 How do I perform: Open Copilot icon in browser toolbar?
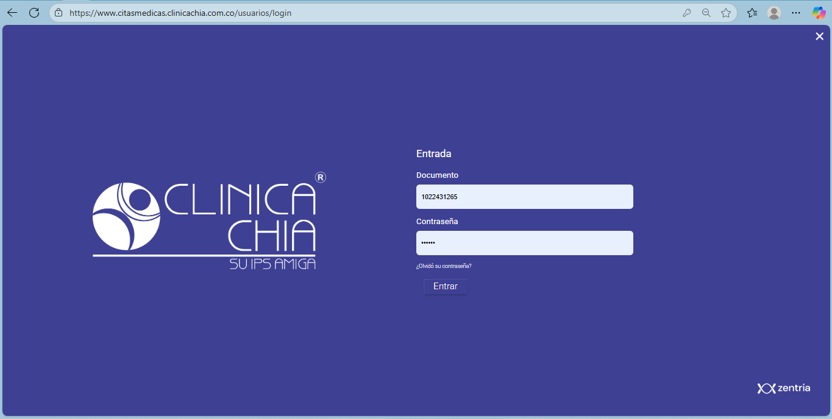(x=819, y=13)
